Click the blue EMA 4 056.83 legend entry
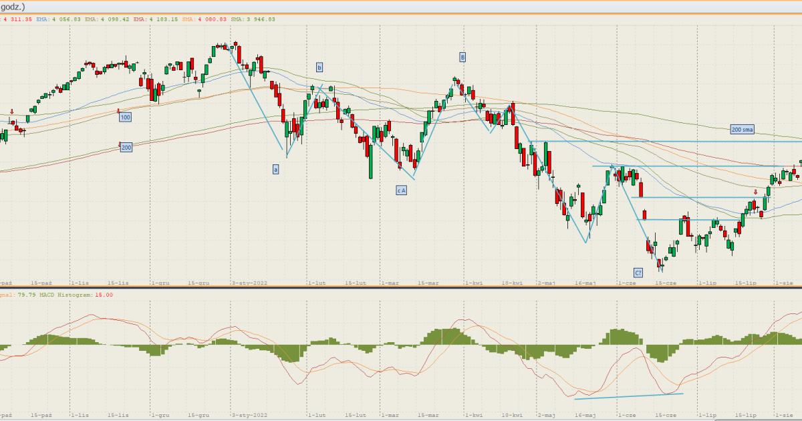This screenshot has width=802, height=421. point(59,19)
